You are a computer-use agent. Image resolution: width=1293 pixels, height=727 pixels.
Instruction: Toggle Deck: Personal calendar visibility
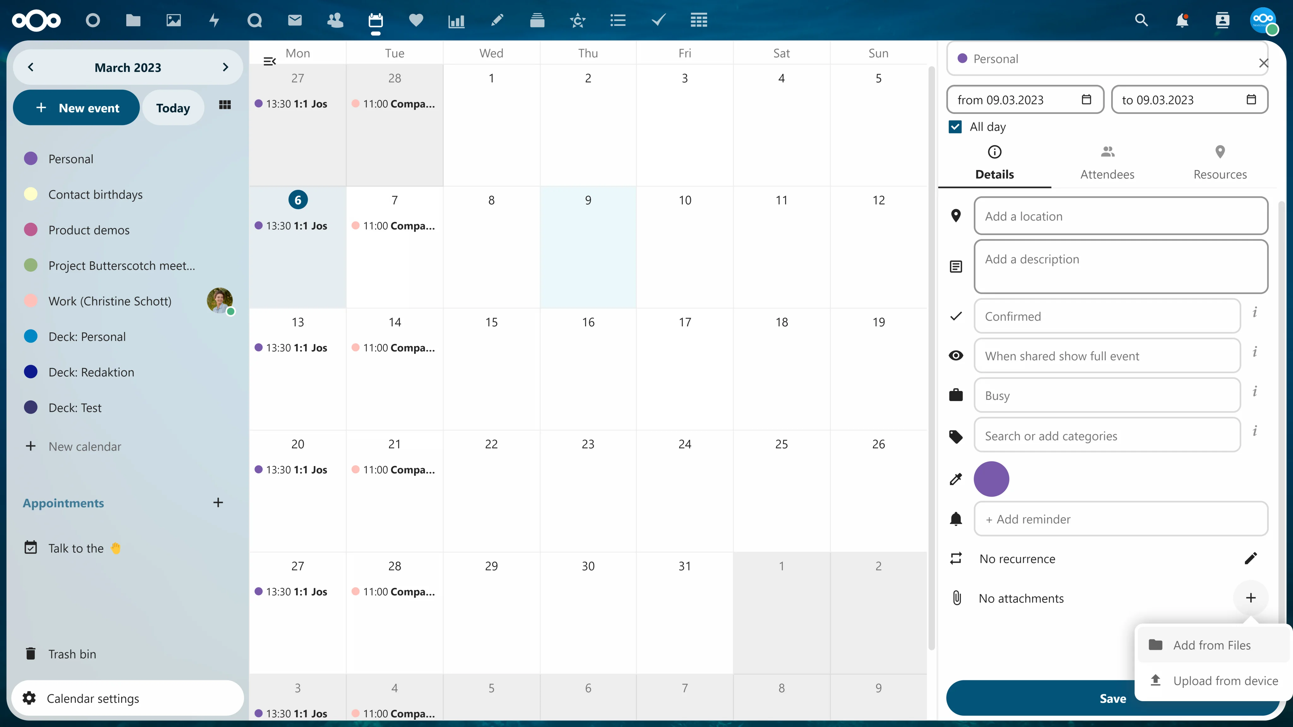click(x=31, y=336)
